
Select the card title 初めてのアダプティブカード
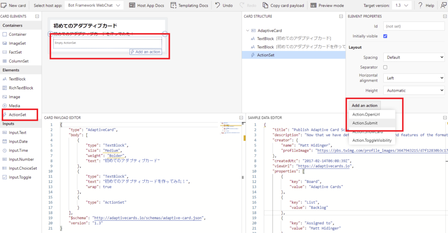click(85, 26)
